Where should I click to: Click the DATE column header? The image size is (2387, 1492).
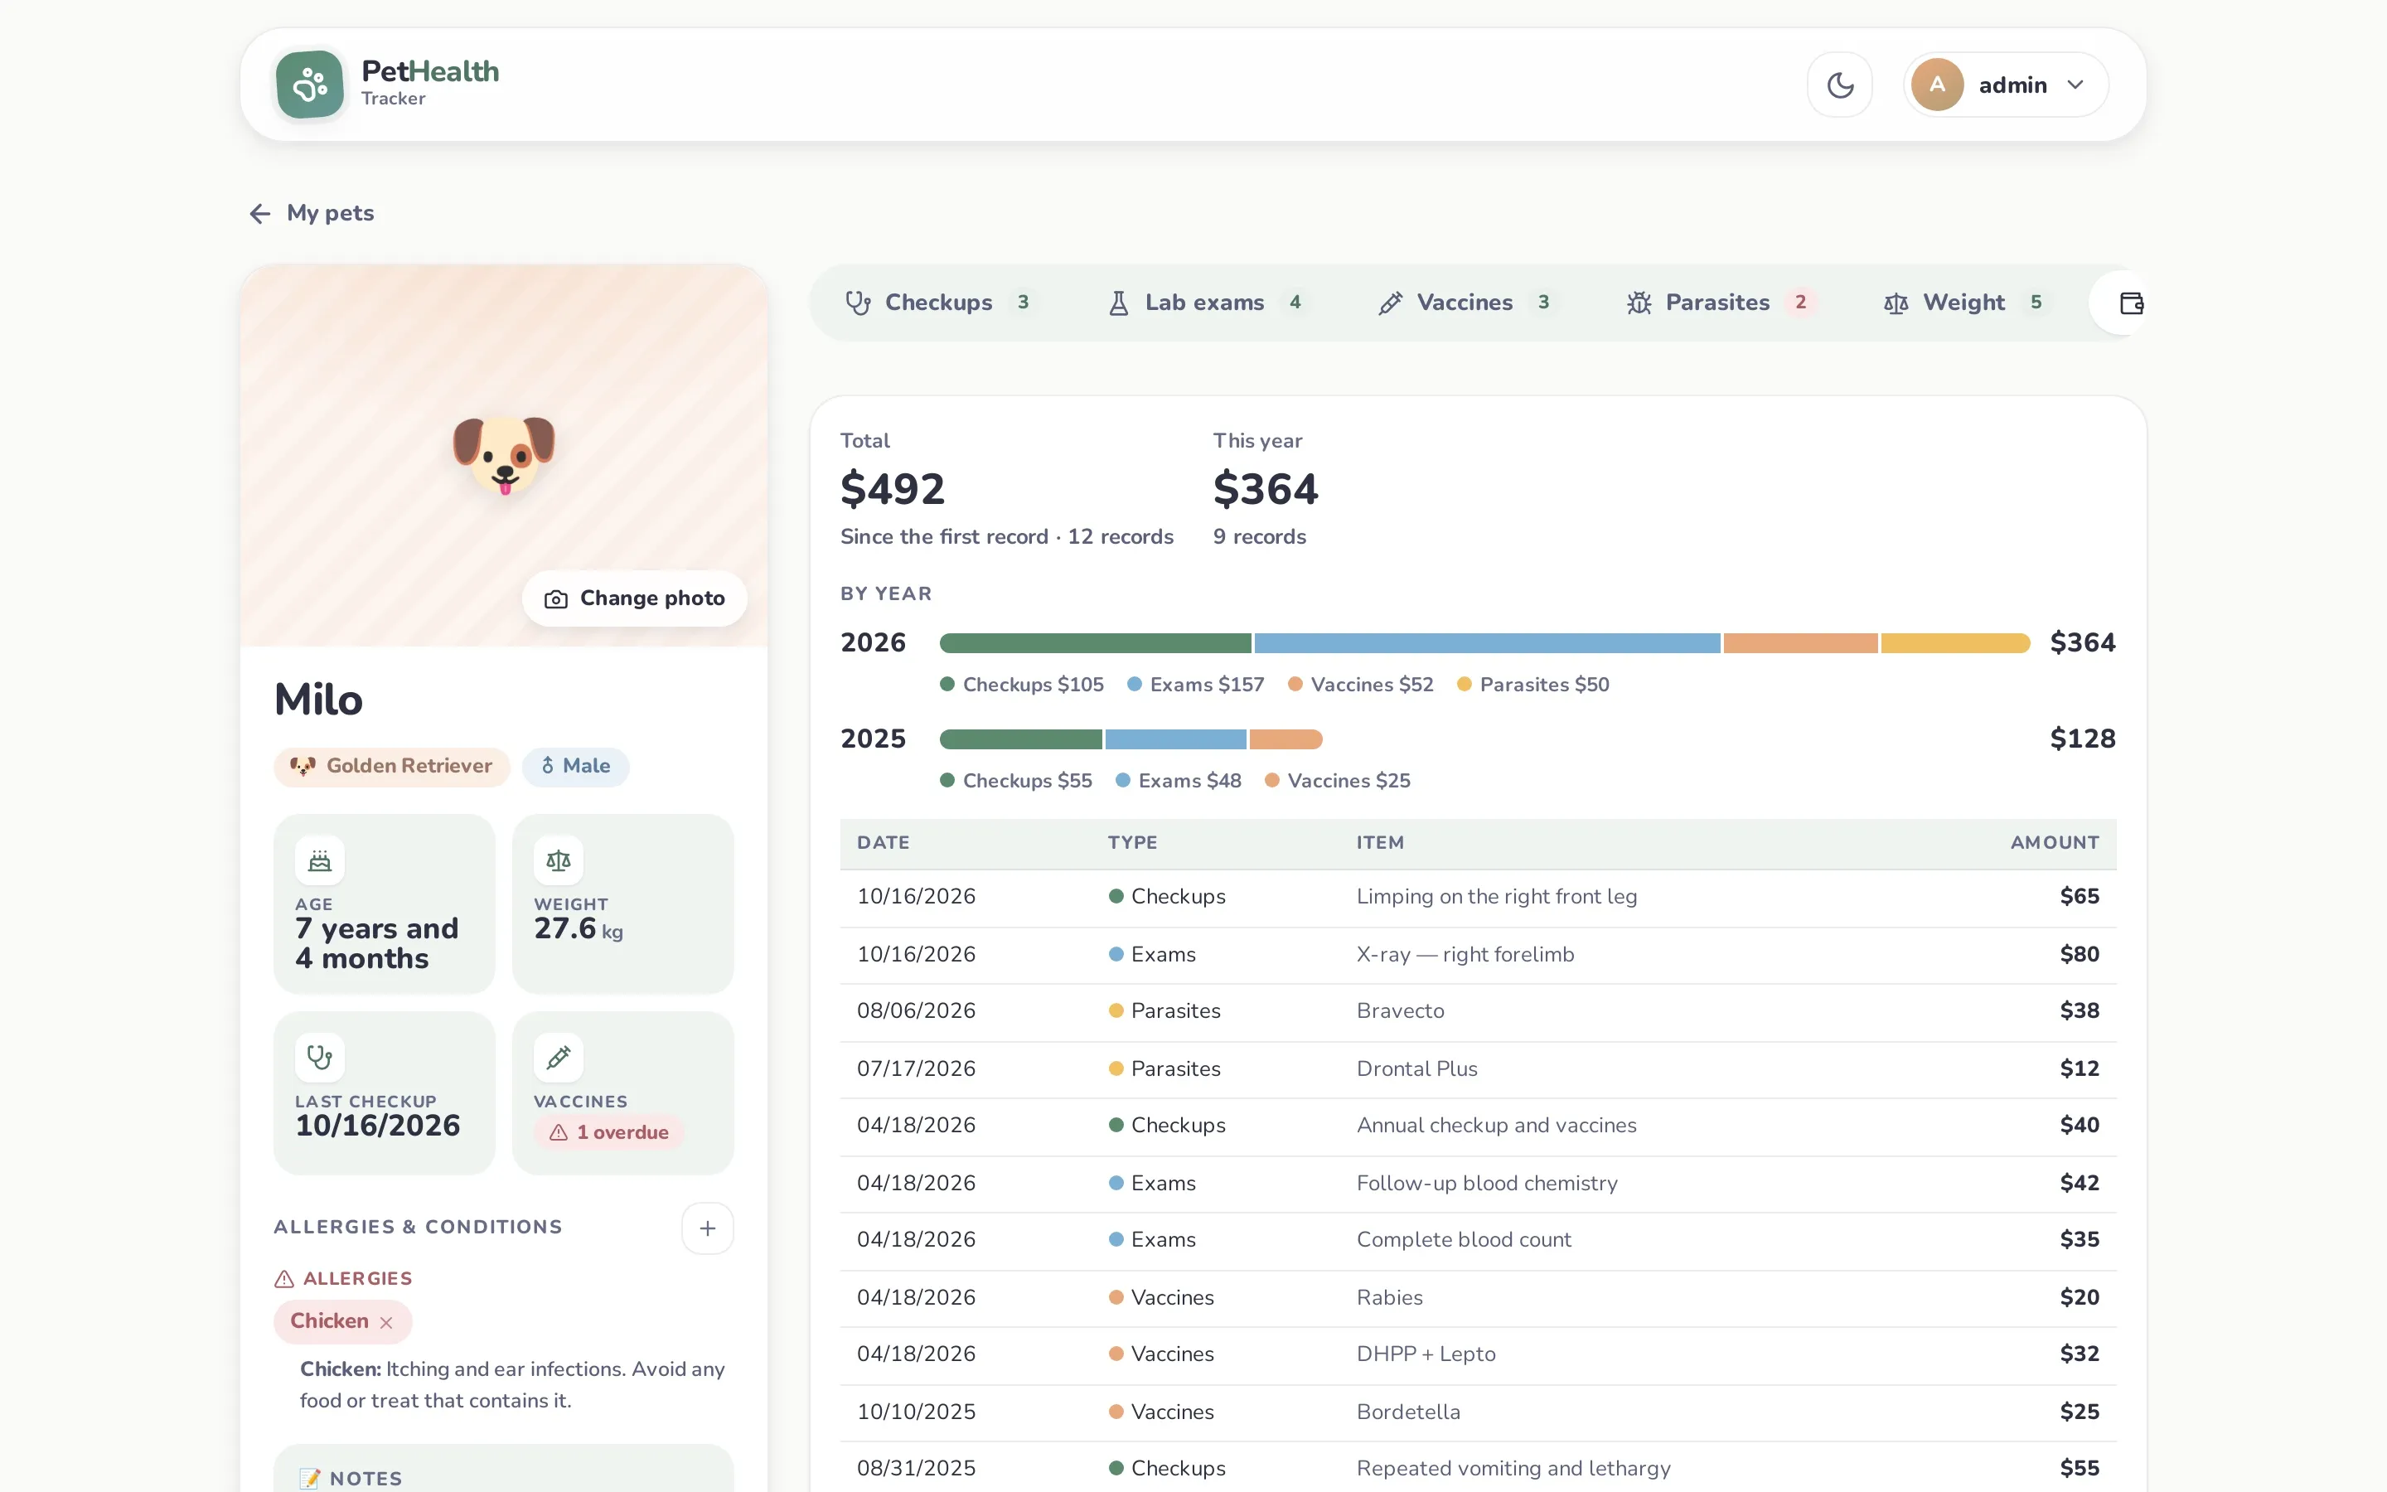[x=883, y=843]
